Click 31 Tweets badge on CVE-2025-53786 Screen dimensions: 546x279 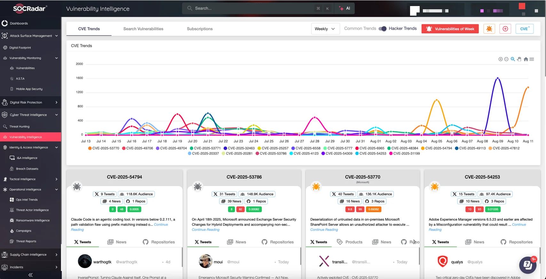pyautogui.click(x=224, y=194)
